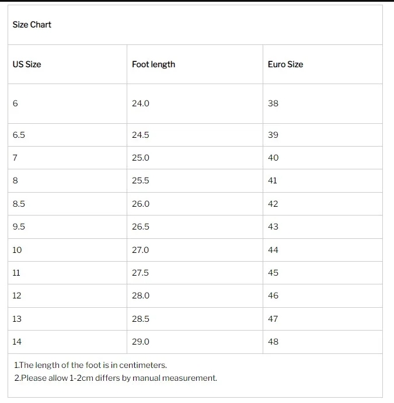Click the foot length 24.5 cell
The width and height of the screenshot is (394, 403).
click(195, 135)
